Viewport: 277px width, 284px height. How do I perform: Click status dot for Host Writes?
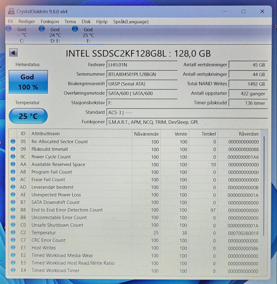point(13,247)
